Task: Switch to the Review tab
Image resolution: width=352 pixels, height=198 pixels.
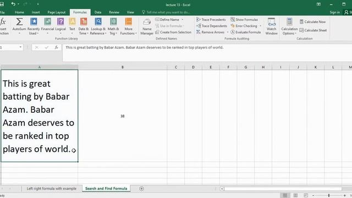Action: tap(114, 12)
